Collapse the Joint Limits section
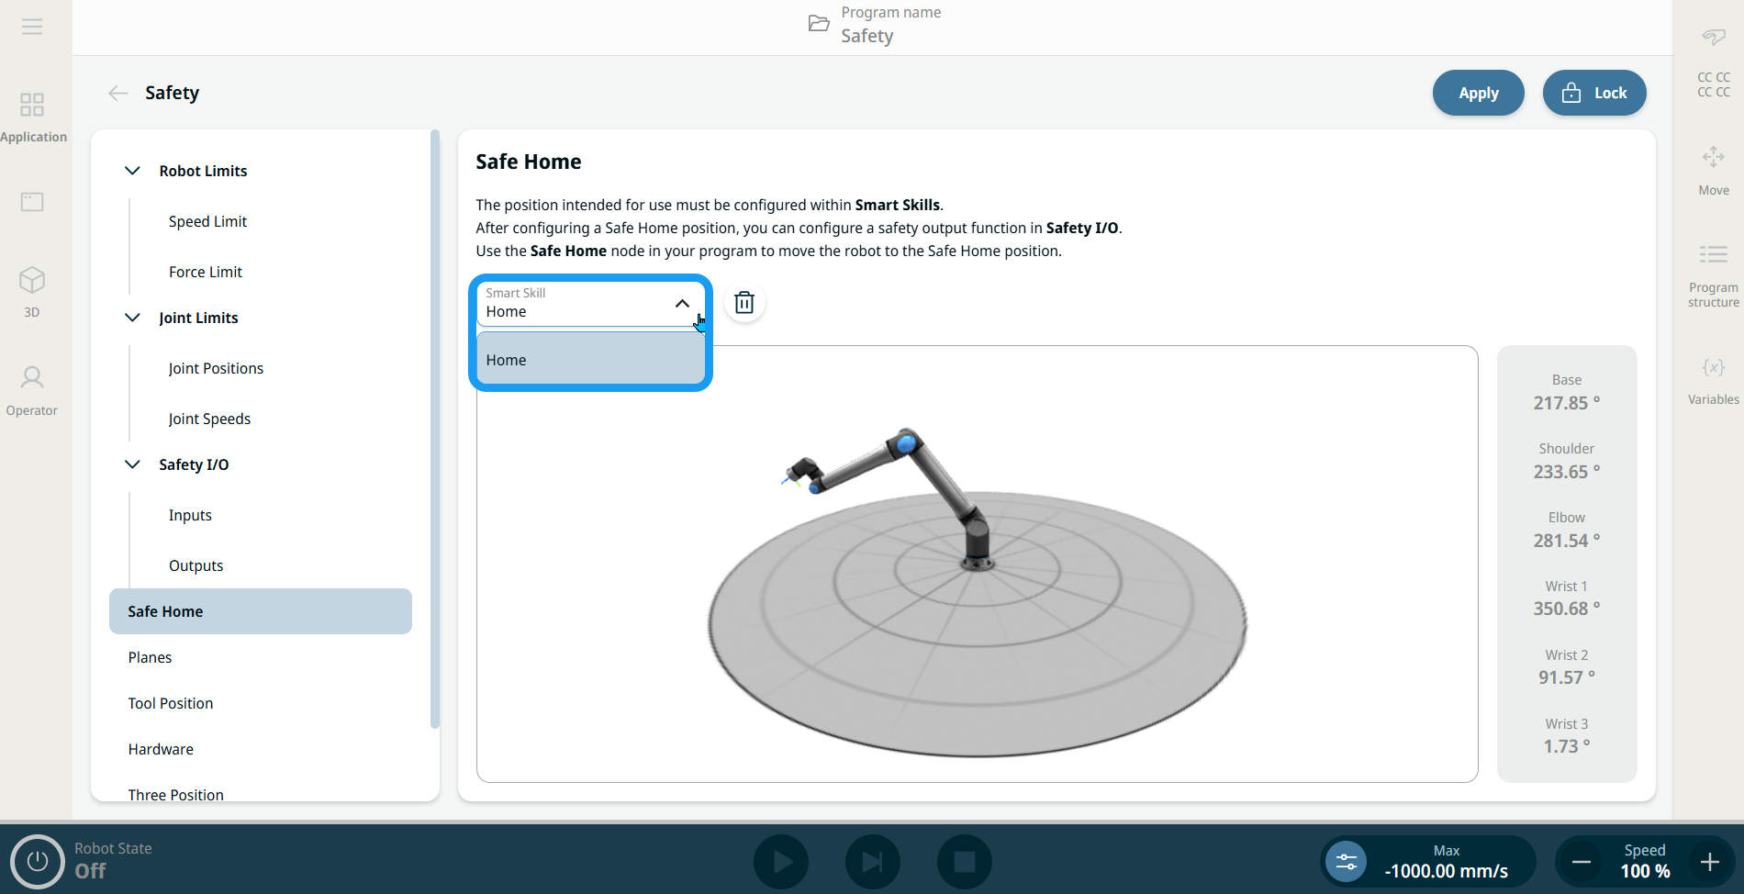The height and width of the screenshot is (894, 1744). (133, 318)
